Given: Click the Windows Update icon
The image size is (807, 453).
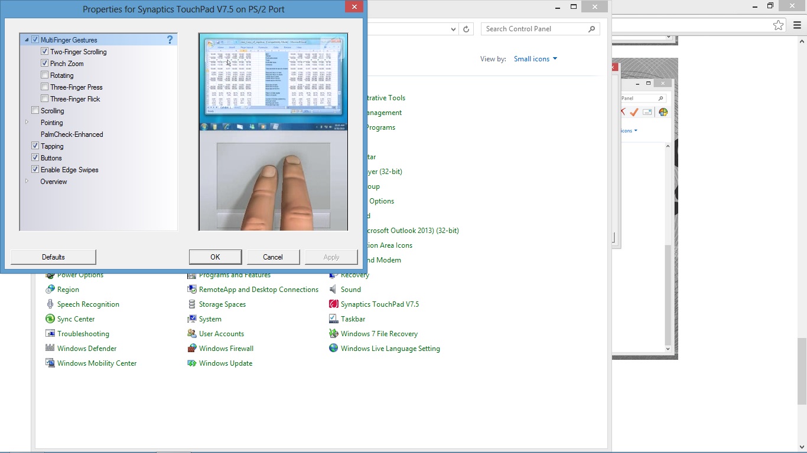Looking at the screenshot, I should coord(192,363).
